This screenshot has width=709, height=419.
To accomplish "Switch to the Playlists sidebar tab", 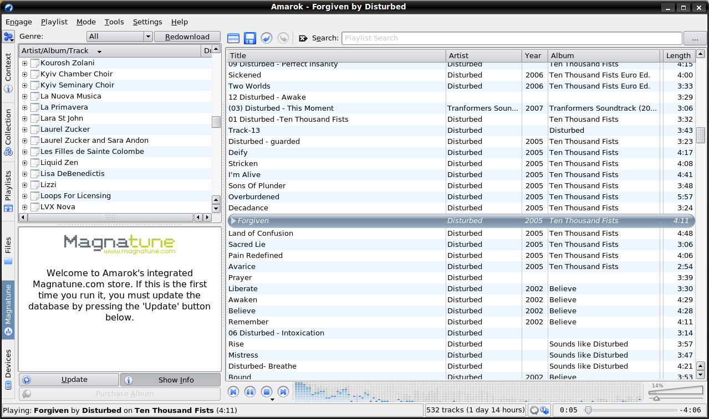I will tap(8, 192).
